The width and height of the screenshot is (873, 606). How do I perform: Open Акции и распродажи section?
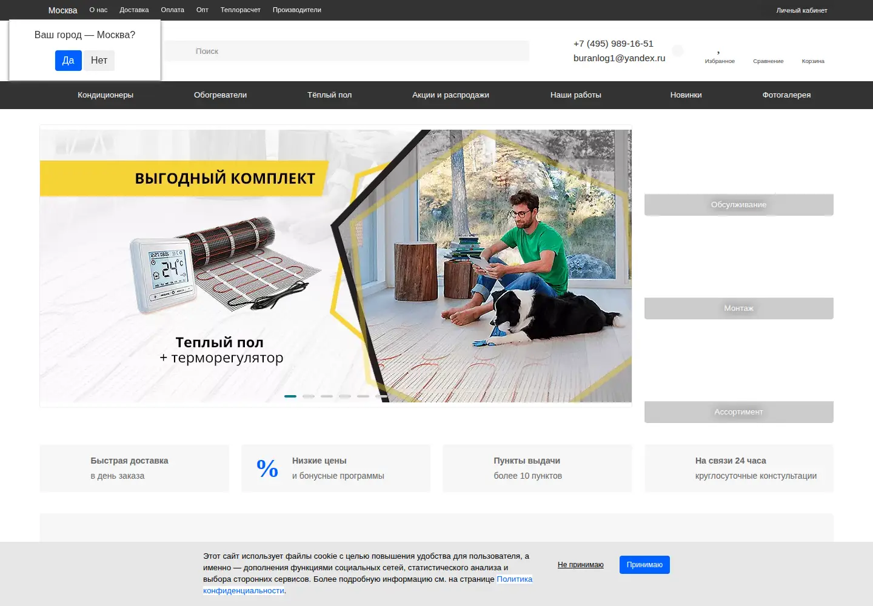tap(450, 95)
